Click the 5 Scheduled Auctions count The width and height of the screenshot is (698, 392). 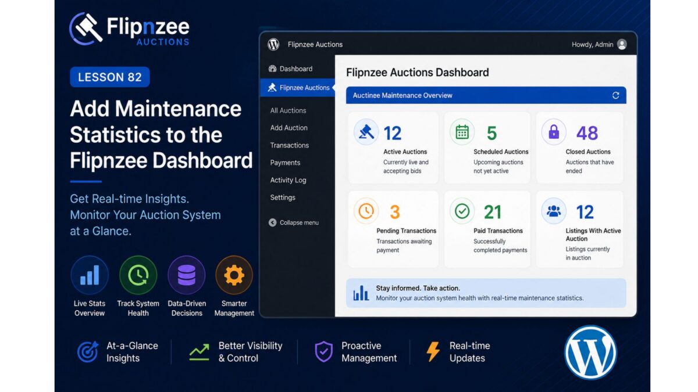pyautogui.click(x=492, y=134)
